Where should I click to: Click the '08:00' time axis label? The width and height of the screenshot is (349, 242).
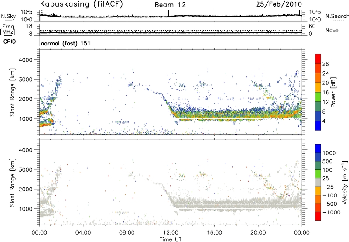pyautogui.click(x=127, y=233)
